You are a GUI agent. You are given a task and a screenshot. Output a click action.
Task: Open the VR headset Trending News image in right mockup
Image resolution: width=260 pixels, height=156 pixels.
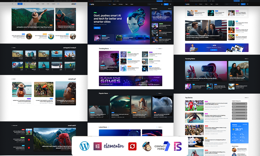(206, 71)
